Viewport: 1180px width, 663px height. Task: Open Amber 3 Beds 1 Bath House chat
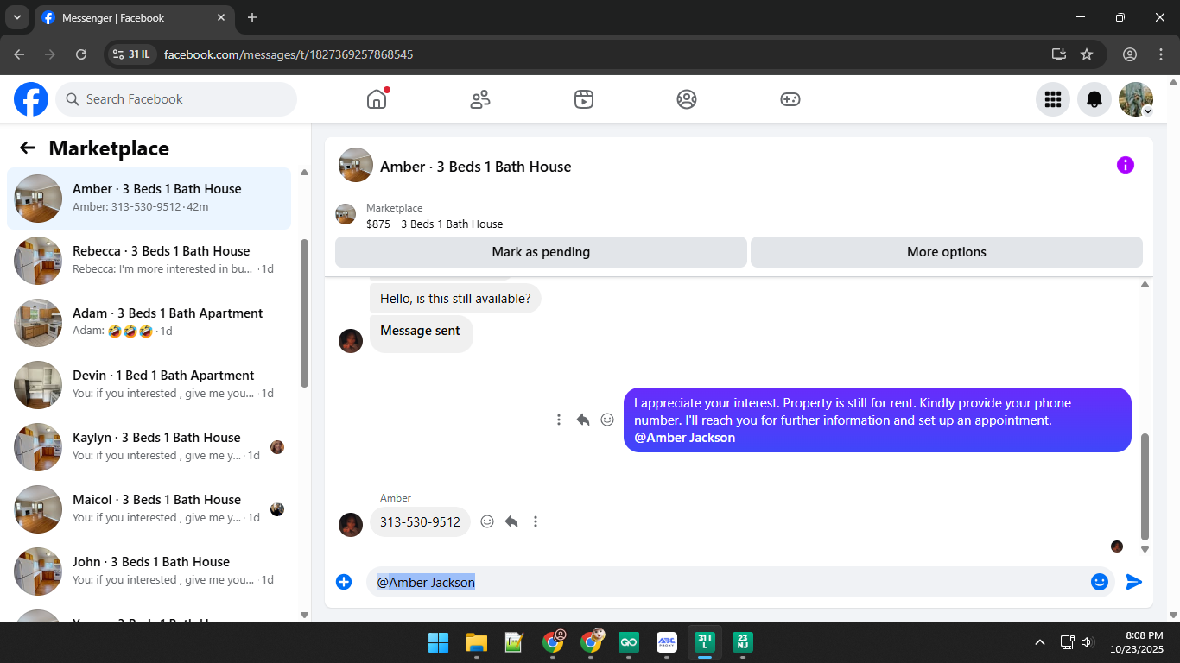click(149, 199)
